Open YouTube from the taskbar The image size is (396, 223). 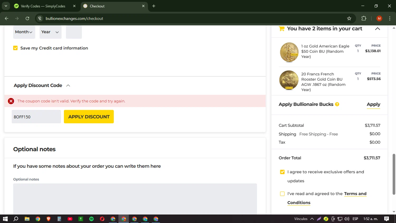point(70,219)
